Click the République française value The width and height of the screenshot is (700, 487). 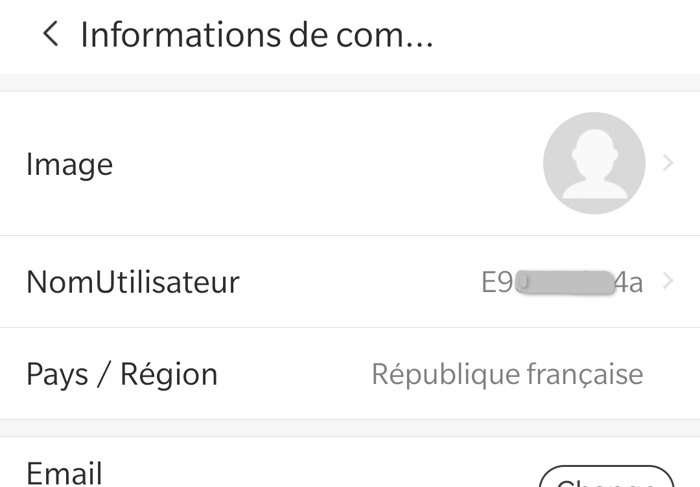click(507, 374)
